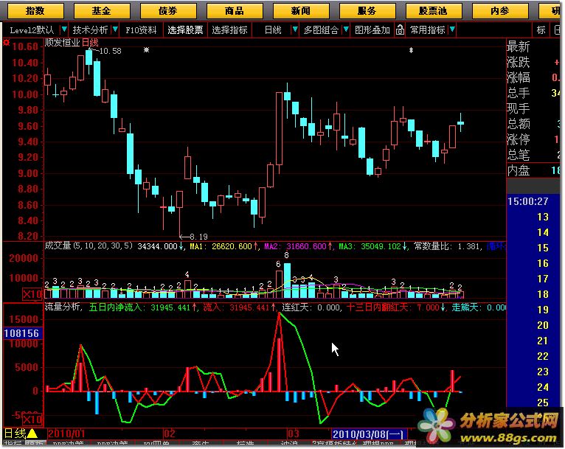Image resolution: width=565 pixels, height=449 pixels.
Task: Click the 常数量比: 1.381 readout
Action: (446, 246)
